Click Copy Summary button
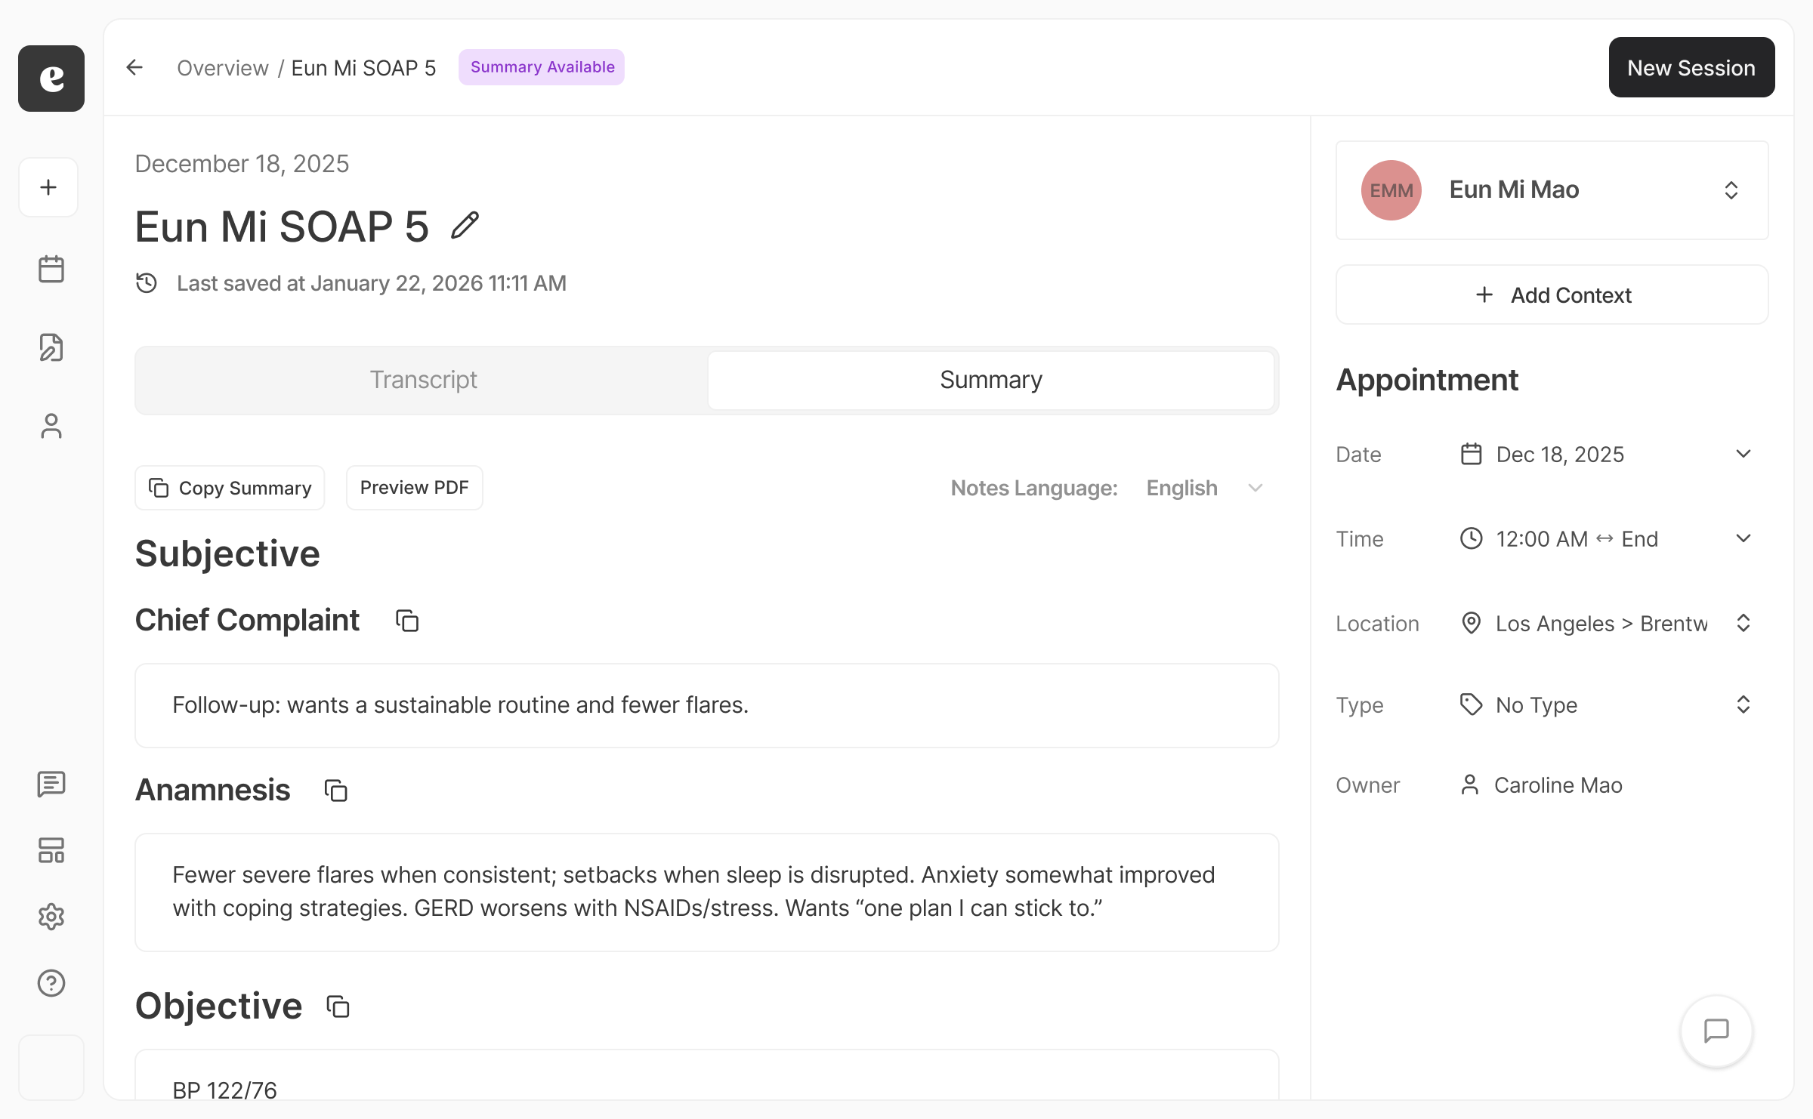This screenshot has height=1119, width=1813. point(230,488)
